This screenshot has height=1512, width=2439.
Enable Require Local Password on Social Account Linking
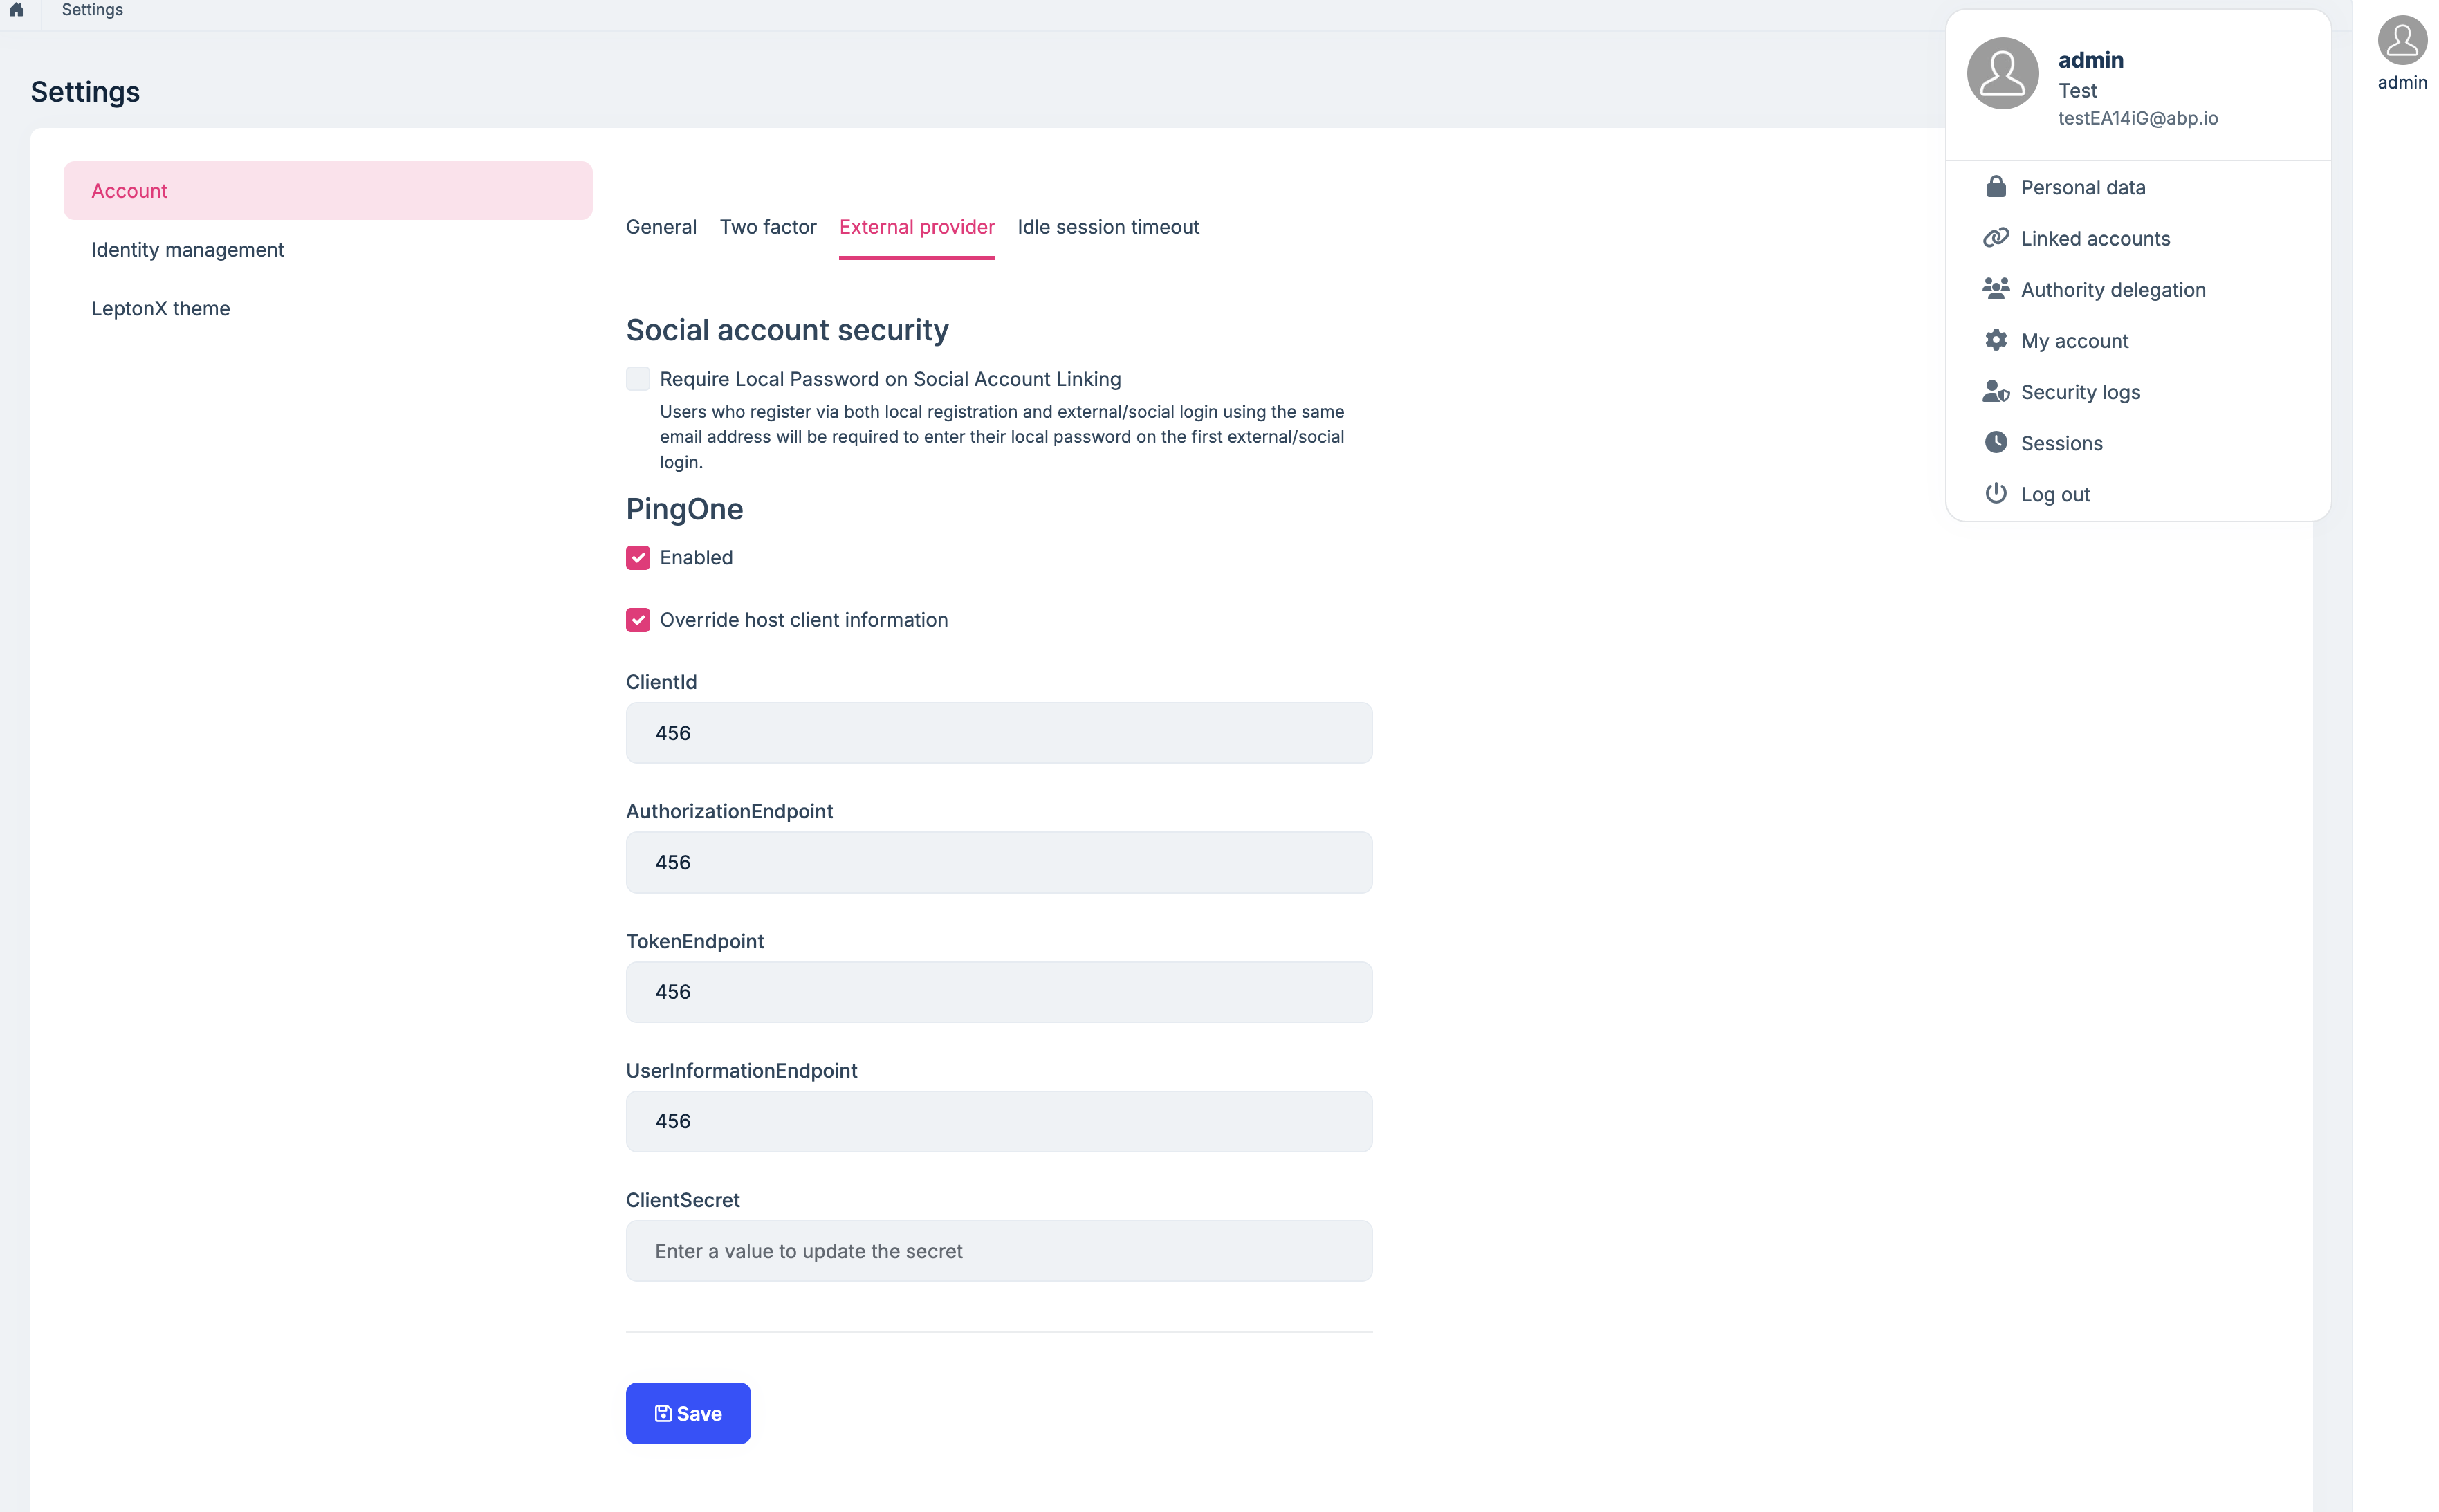[637, 378]
